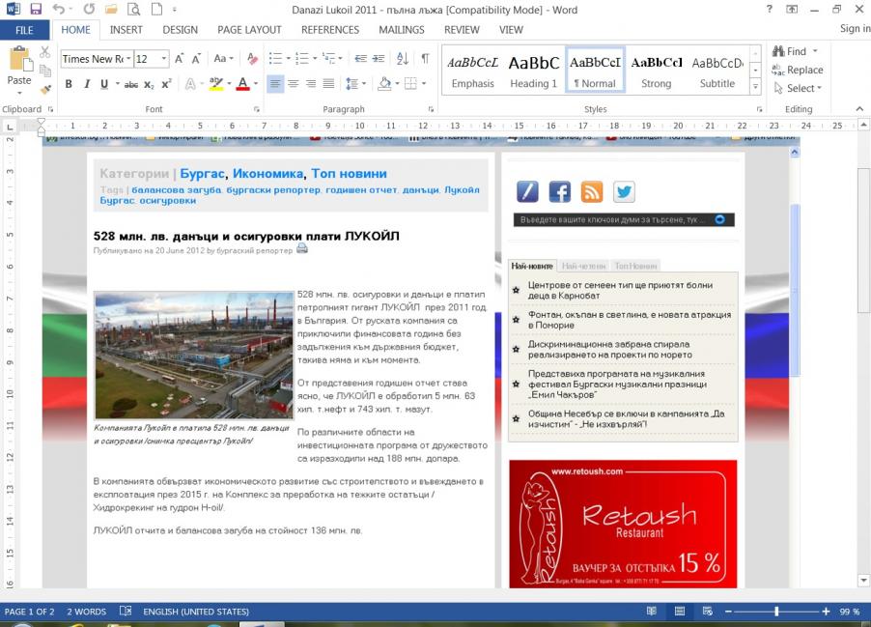This screenshot has width=871, height=627.
Task: Click the vertical scrollbar down arrow
Action: coord(863,581)
